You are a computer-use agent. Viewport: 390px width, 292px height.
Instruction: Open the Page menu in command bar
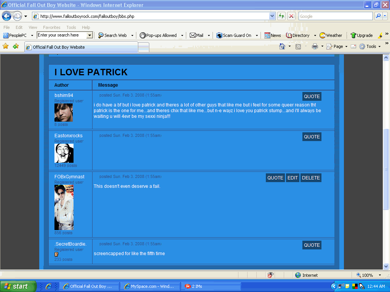coord(337,46)
